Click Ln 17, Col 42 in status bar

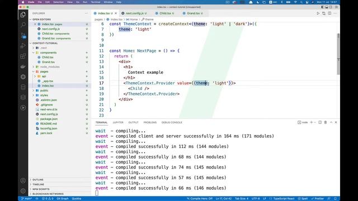coord(224,199)
